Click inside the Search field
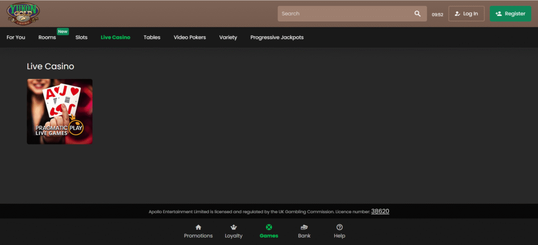Image resolution: width=538 pixels, height=245 pixels. [347, 14]
